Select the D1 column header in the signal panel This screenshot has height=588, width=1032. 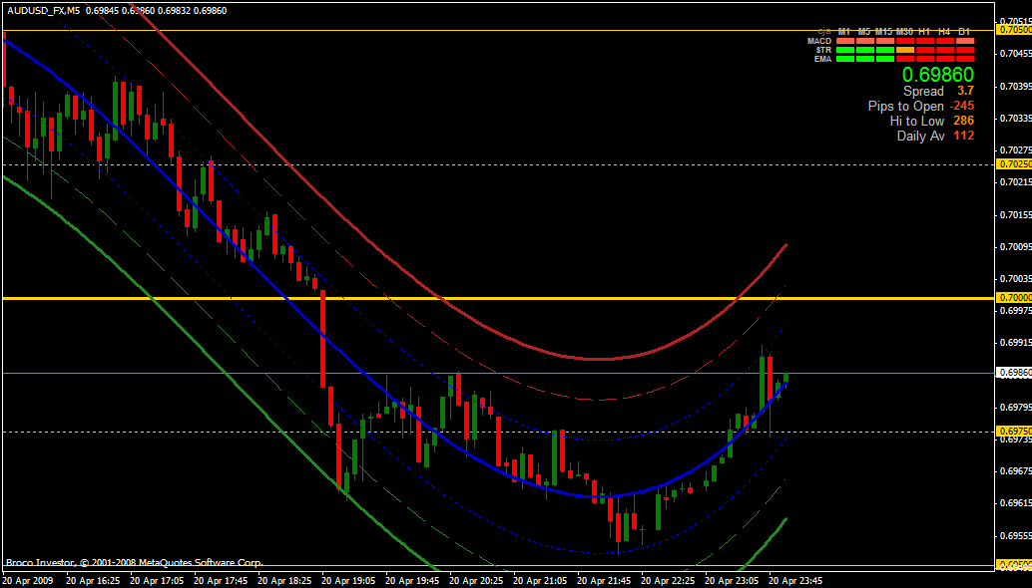coord(964,32)
